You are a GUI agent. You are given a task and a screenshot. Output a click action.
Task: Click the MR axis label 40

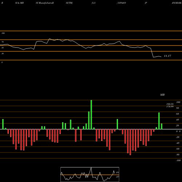coord(178,120)
